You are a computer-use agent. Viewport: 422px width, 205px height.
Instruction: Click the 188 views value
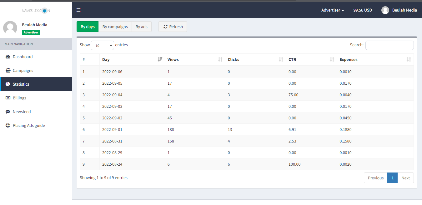point(171,129)
